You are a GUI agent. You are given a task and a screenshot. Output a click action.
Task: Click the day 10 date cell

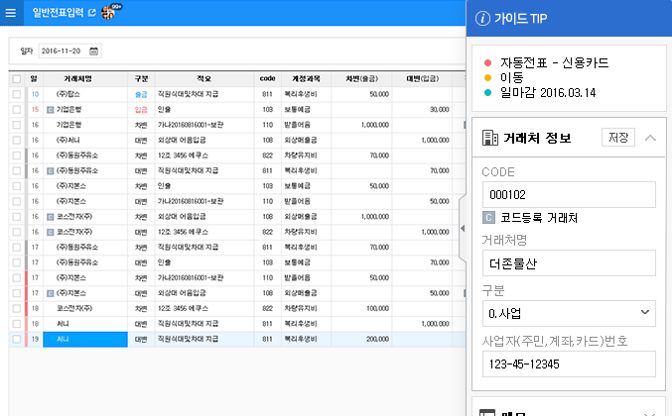click(x=35, y=94)
